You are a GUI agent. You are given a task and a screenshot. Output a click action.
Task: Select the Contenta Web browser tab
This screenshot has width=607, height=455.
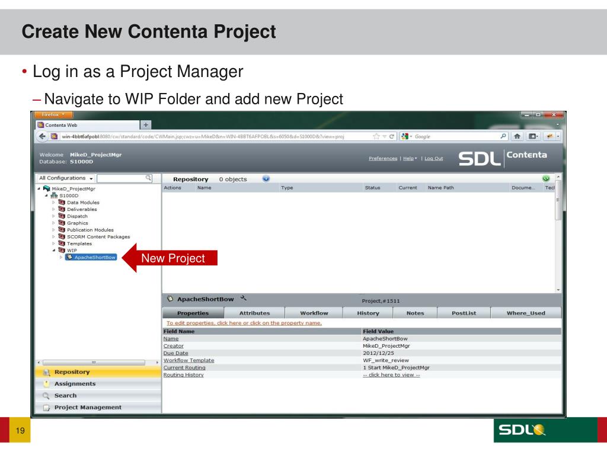pyautogui.click(x=88, y=125)
